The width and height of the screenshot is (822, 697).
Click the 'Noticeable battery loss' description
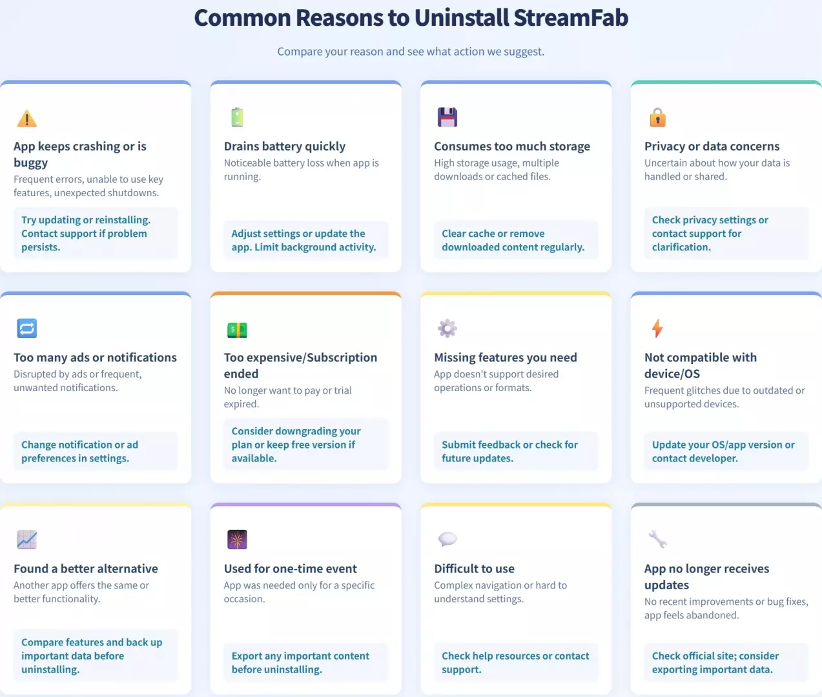(301, 170)
